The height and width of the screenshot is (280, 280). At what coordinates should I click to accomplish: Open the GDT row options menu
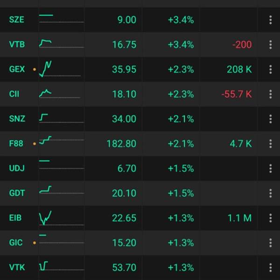(270, 193)
